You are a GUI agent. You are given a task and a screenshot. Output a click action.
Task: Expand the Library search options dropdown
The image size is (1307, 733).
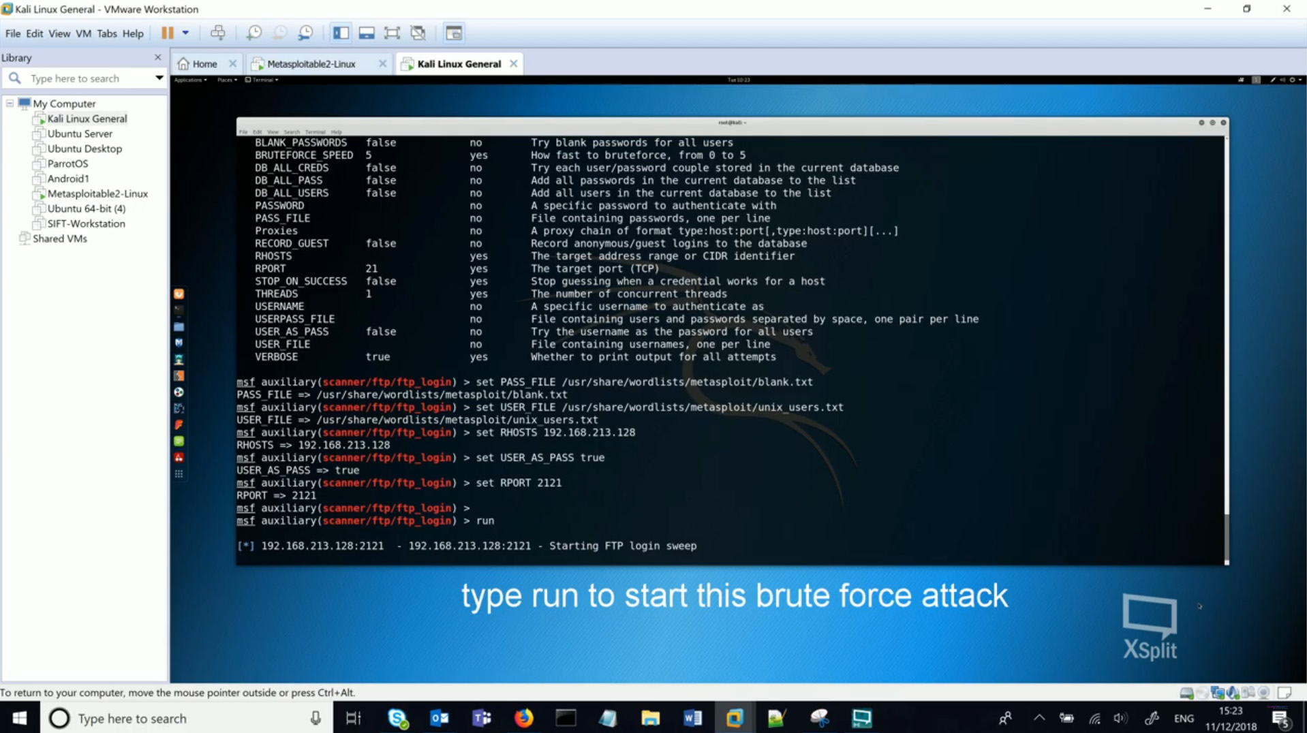[159, 78]
